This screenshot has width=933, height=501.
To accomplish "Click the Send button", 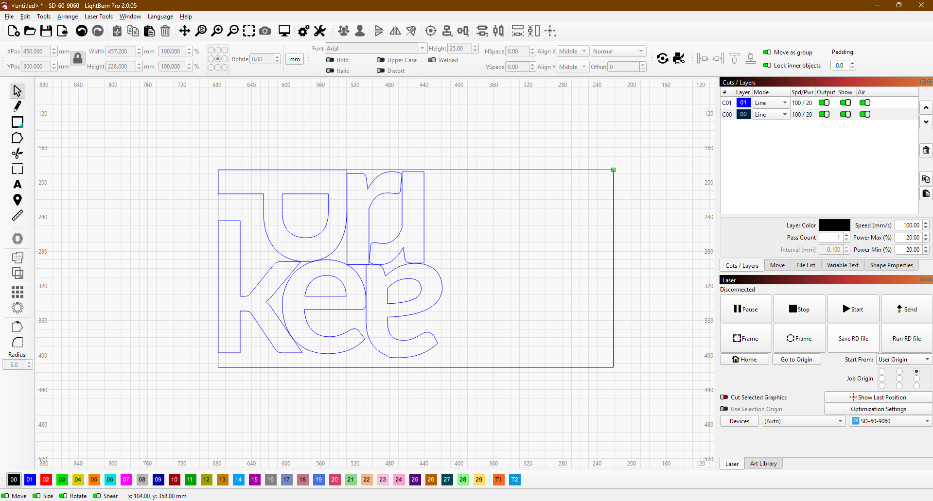I will pyautogui.click(x=907, y=309).
